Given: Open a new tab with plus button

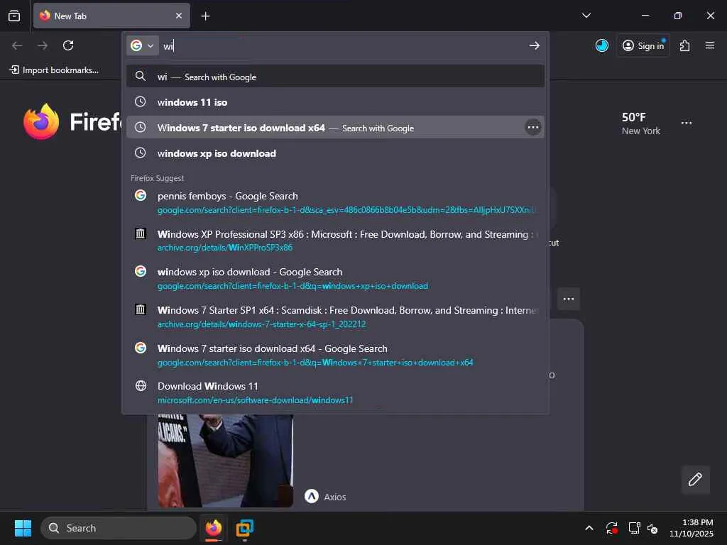Looking at the screenshot, I should pyautogui.click(x=205, y=16).
